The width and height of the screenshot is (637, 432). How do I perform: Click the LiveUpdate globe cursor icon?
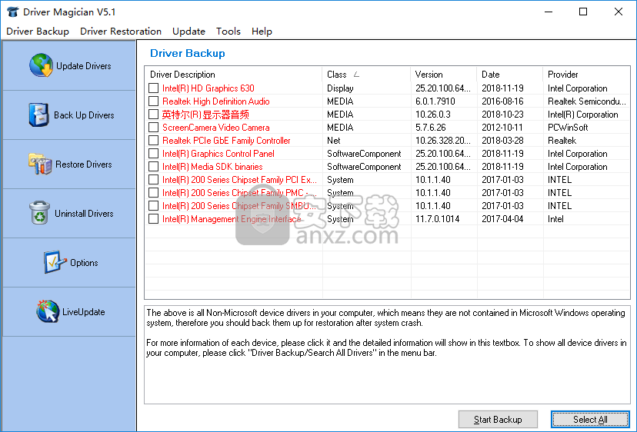(x=48, y=311)
